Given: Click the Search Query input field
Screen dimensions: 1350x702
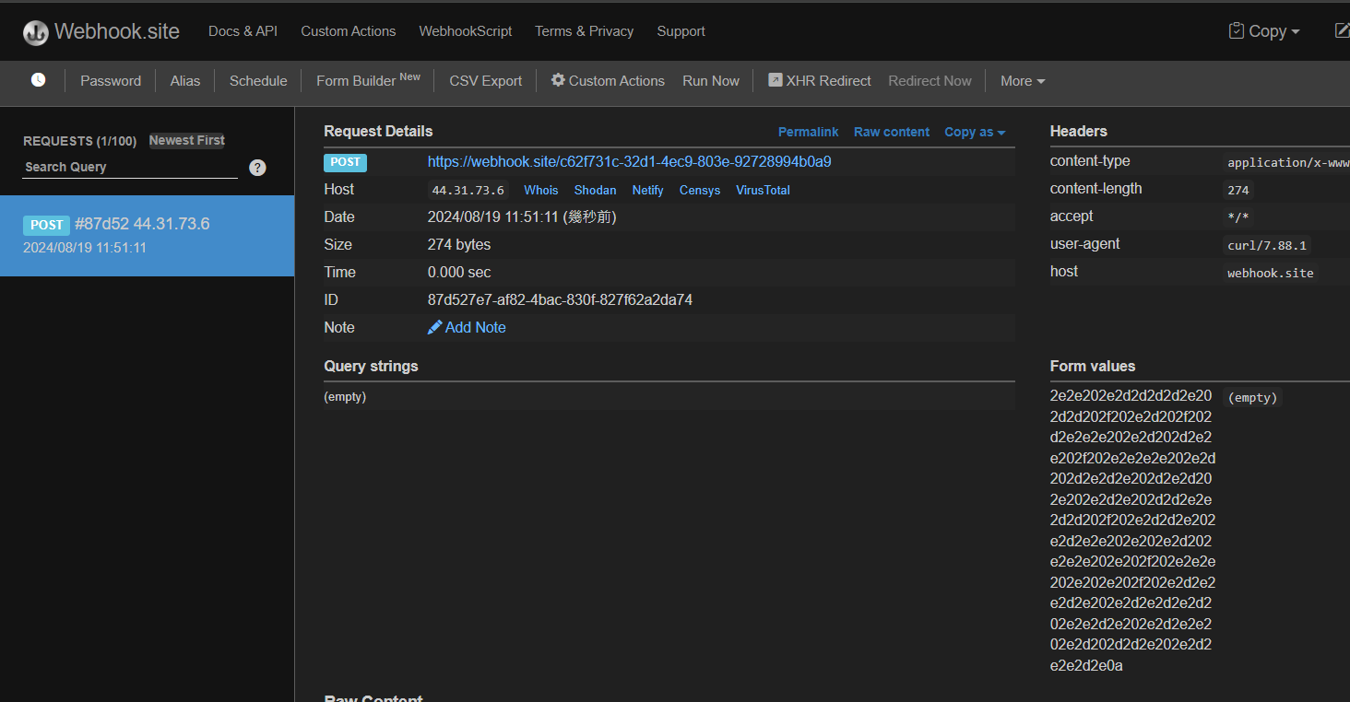Looking at the screenshot, I should [130, 168].
